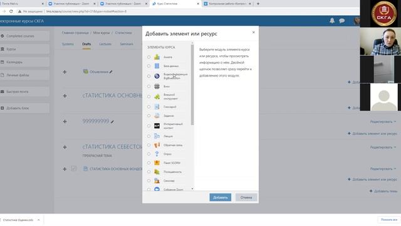The height and width of the screenshot is (226, 401).
Task: Switch to the Drafts tab
Action: pos(86,44)
